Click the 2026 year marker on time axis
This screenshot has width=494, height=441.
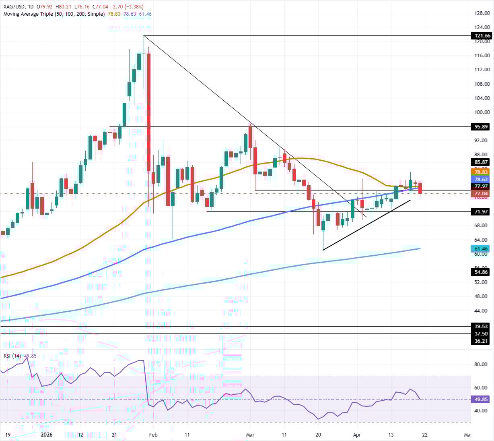47,435
